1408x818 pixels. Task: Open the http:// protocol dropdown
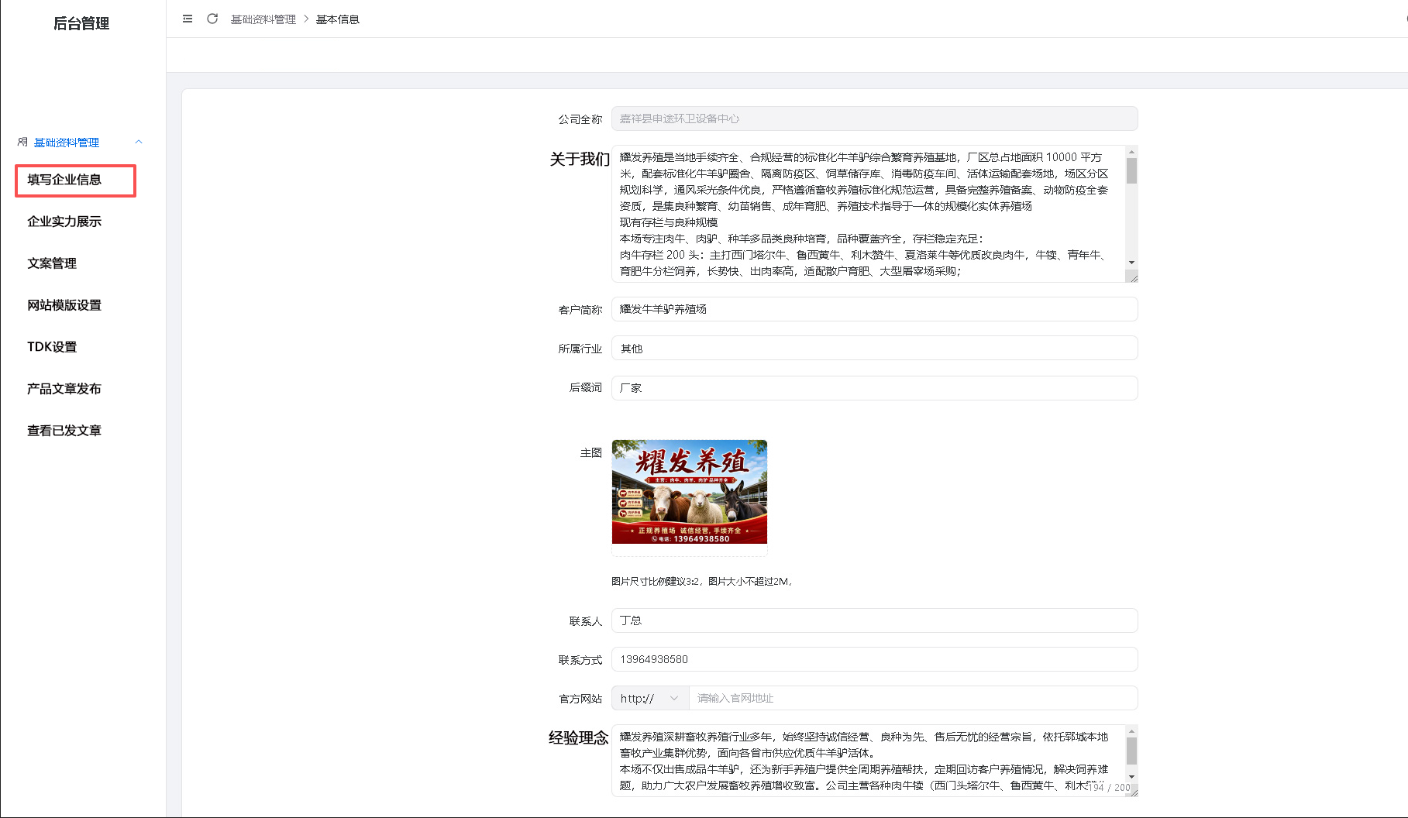coord(650,698)
